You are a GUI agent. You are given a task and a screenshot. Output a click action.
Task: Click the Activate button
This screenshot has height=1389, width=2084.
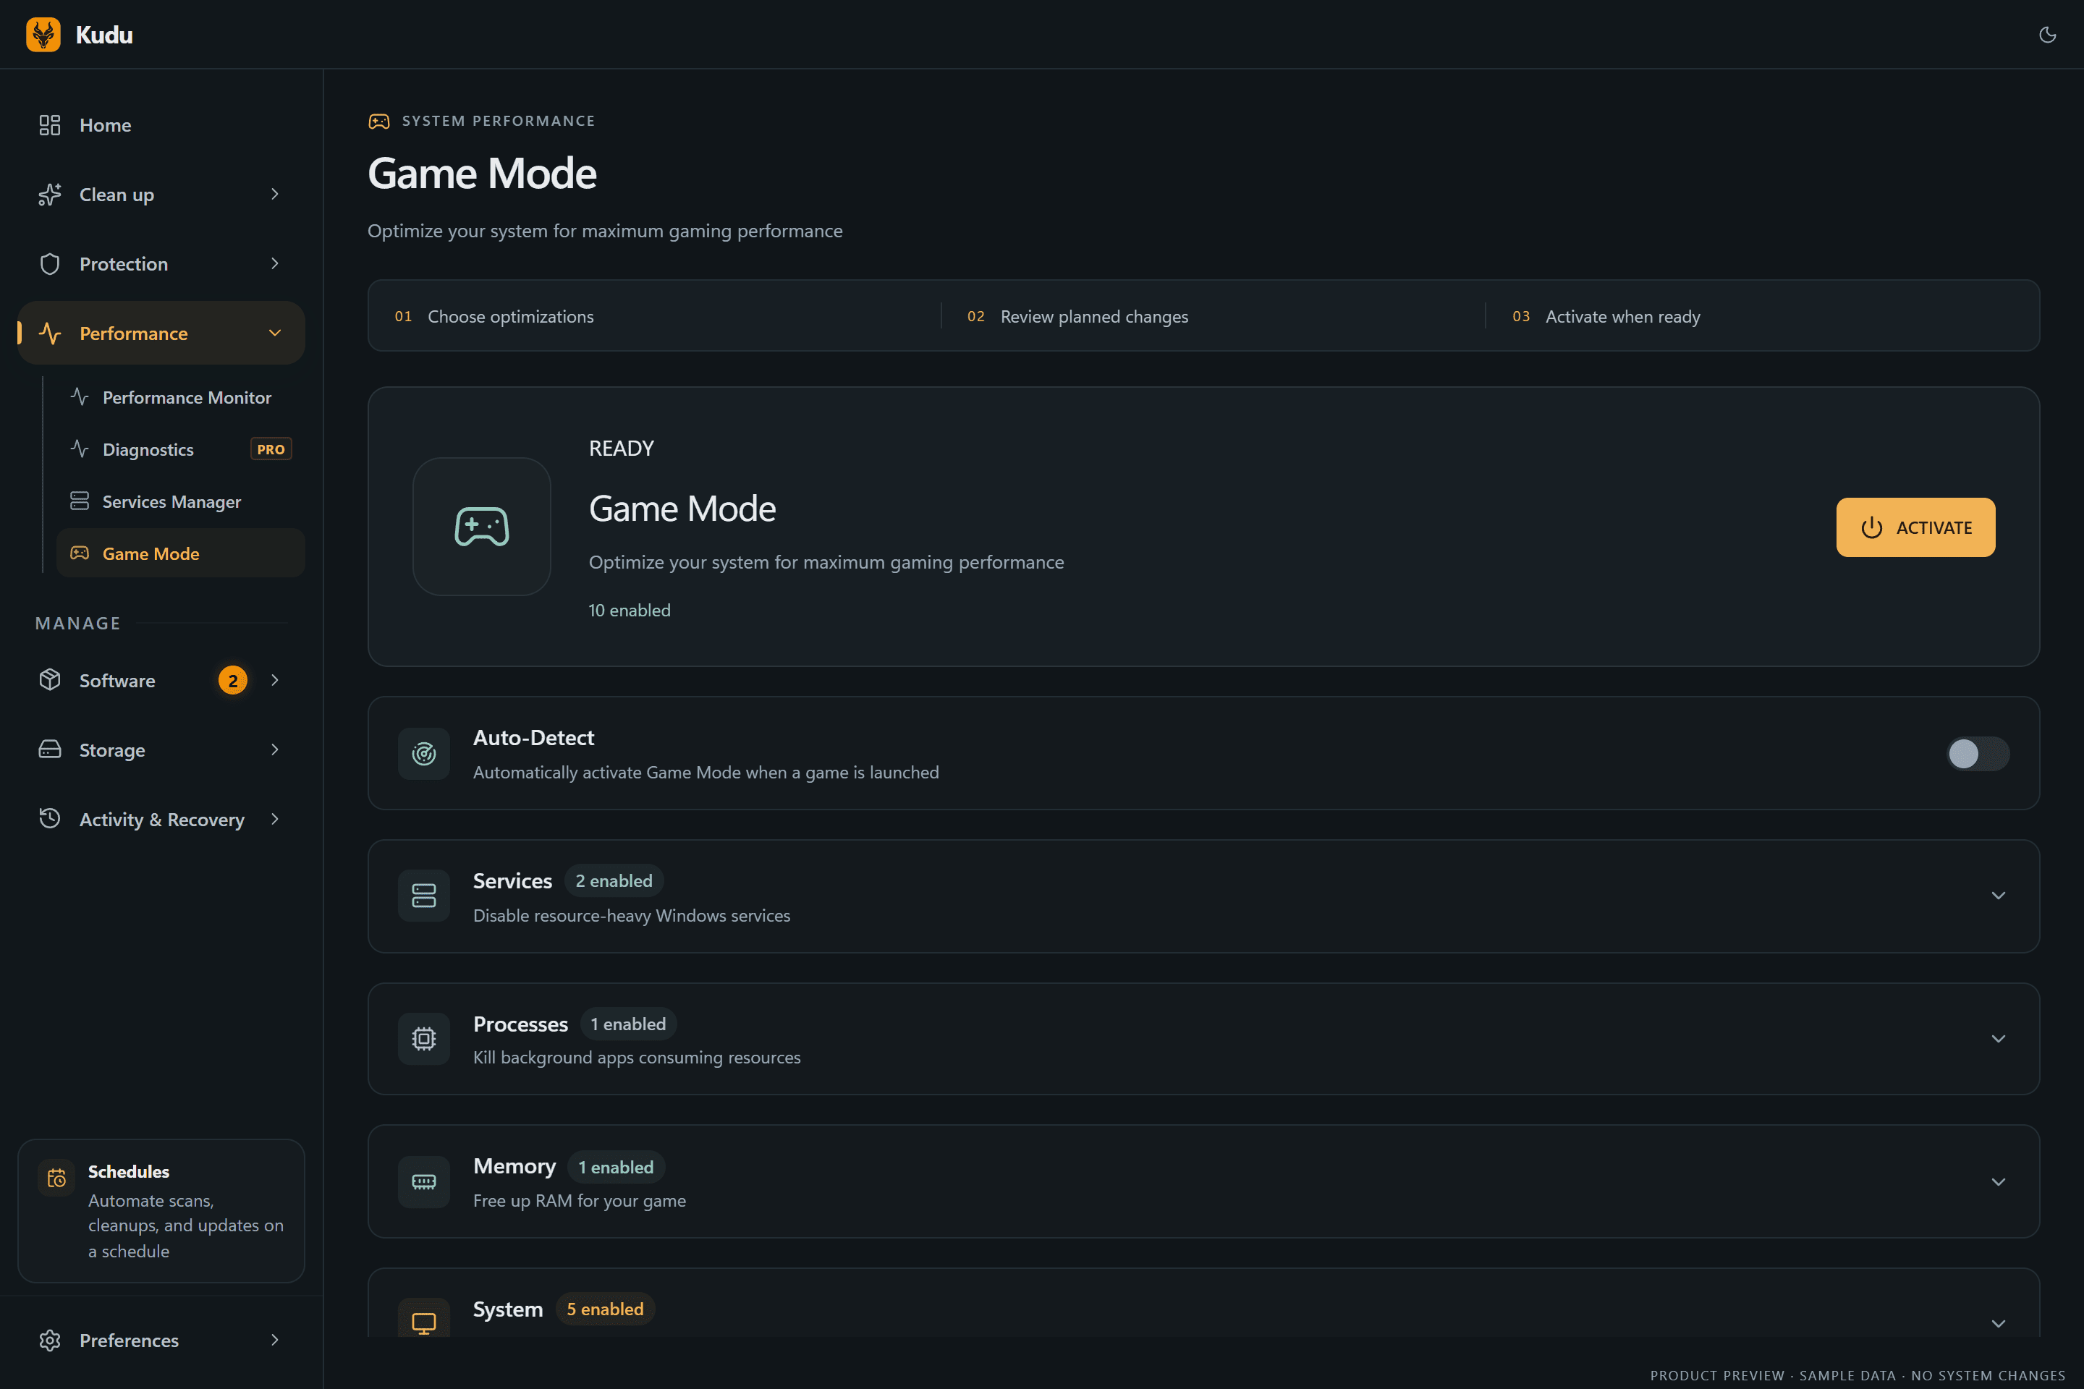point(1915,527)
